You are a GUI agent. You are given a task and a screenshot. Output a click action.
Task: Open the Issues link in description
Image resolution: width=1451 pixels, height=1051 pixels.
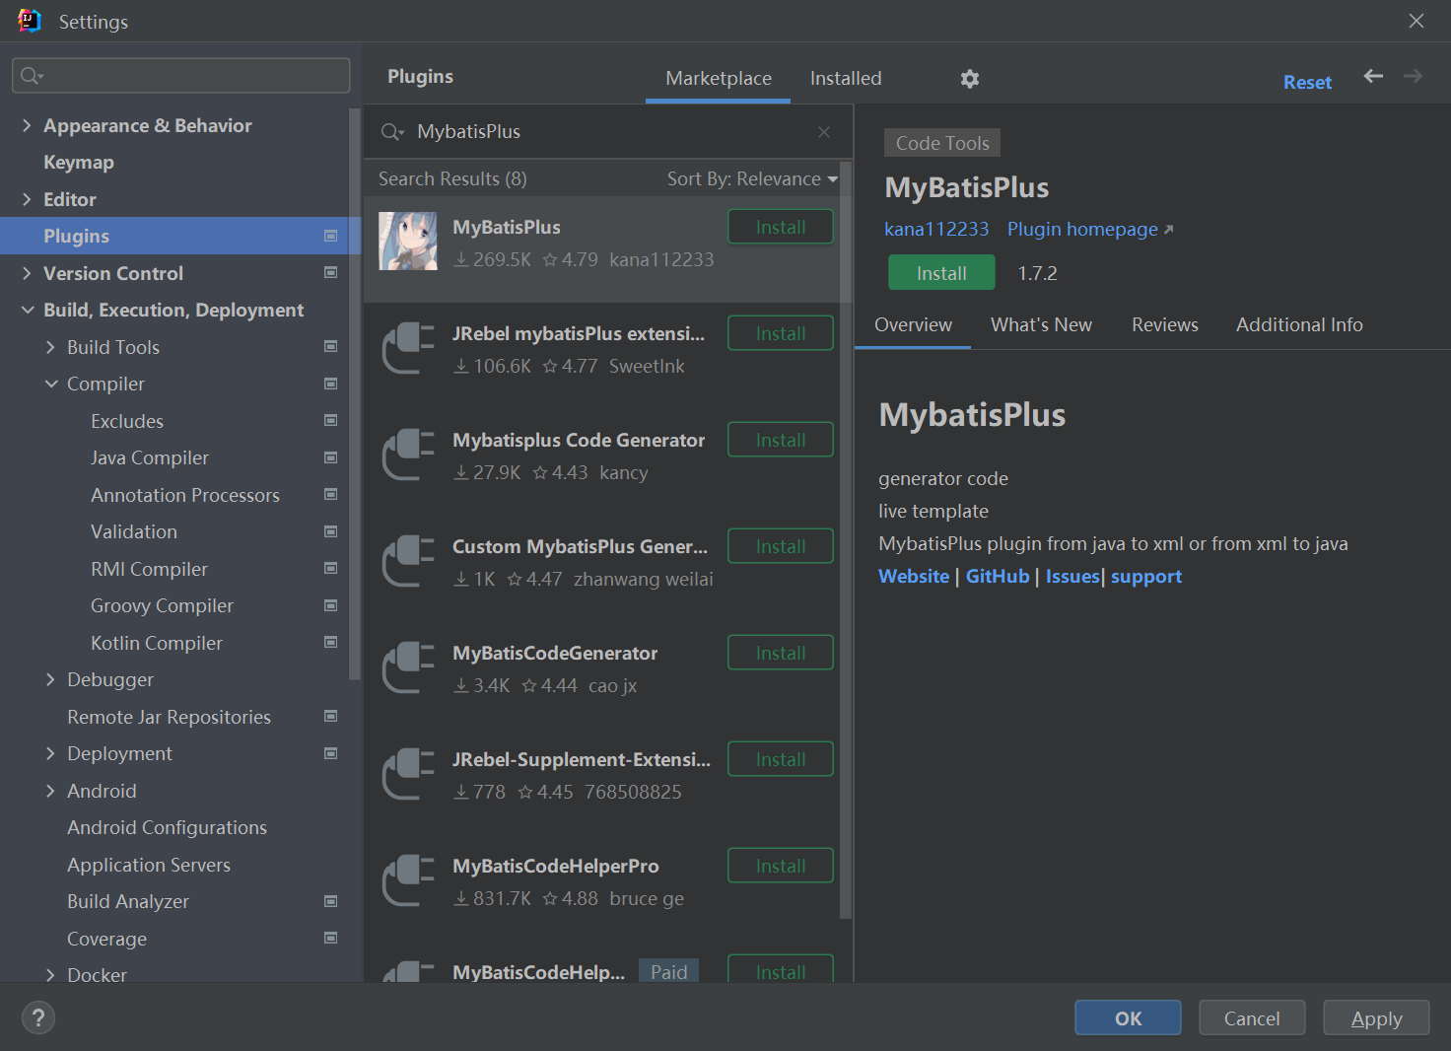(x=1072, y=576)
